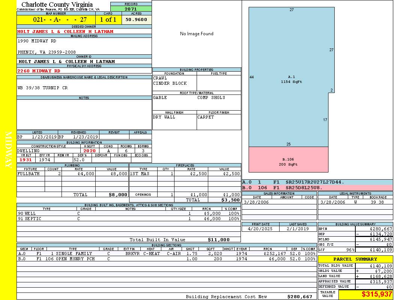Click the yellow PARCEL SUMMARY header
The height and width of the screenshot is (300, 394).
tap(355, 259)
